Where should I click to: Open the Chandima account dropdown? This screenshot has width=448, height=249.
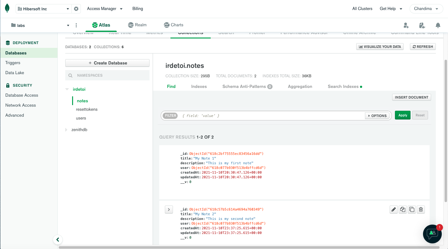pos(426,8)
